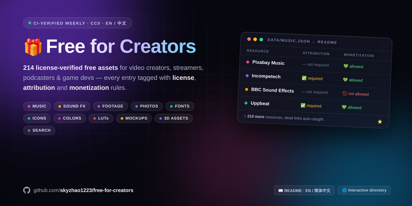Click the '210 more resources' footer text
The image size is (412, 206).
(x=284, y=117)
